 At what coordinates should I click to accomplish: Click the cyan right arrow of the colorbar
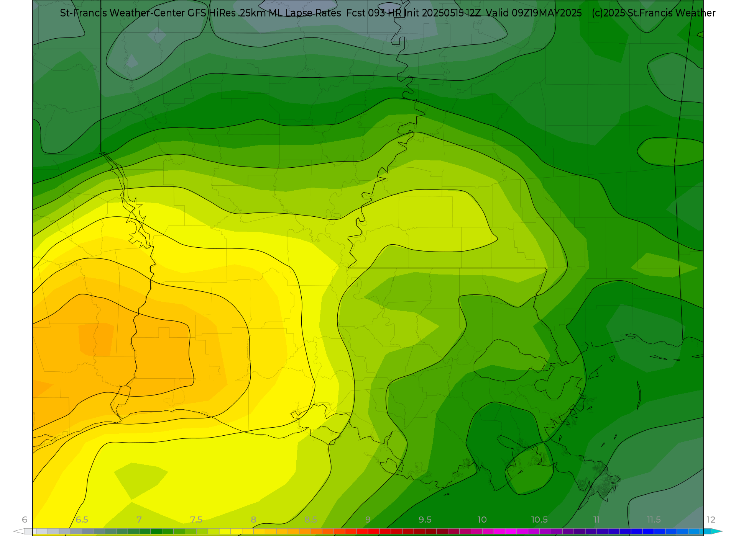[717, 531]
